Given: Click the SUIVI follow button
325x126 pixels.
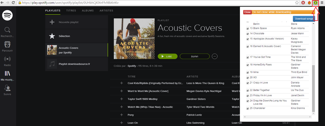Looking at the screenshot, I should click(195, 56).
